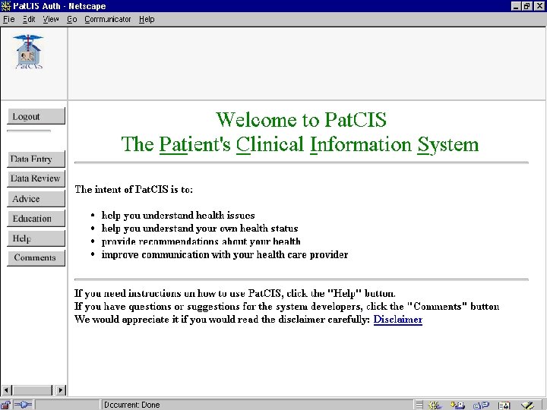
Task: Click the 'Welcome to PatCIS' heading
Action: (x=301, y=120)
